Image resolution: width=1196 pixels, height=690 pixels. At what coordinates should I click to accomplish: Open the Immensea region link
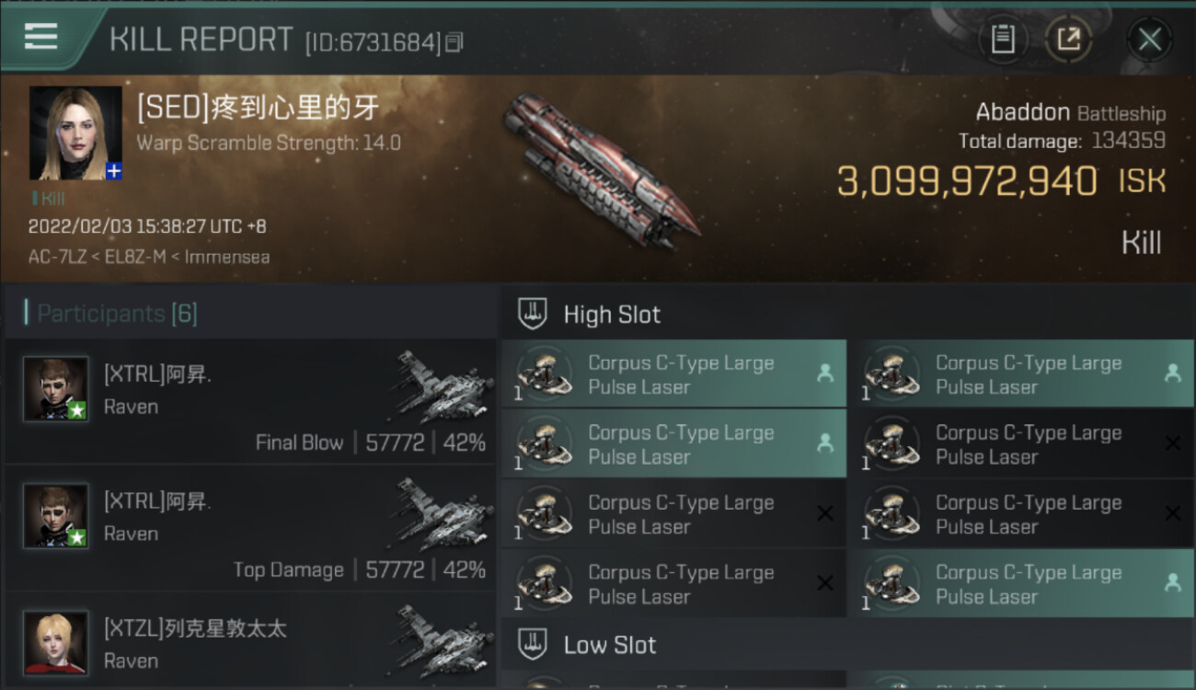[x=227, y=257]
